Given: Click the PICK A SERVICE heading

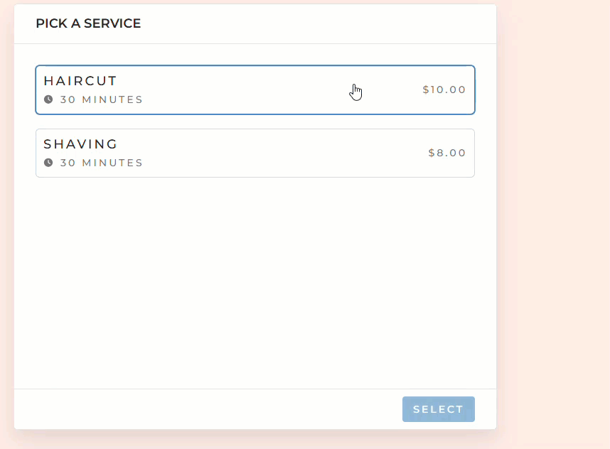Looking at the screenshot, I should point(88,23).
